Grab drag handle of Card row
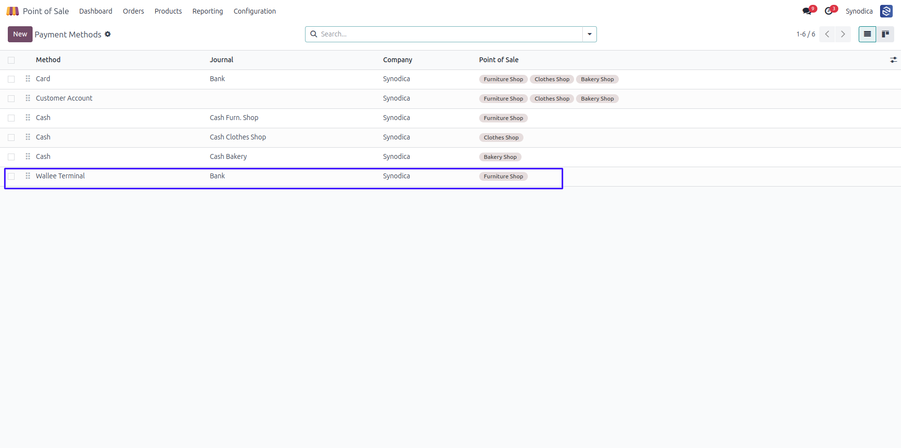 pyautogui.click(x=28, y=79)
